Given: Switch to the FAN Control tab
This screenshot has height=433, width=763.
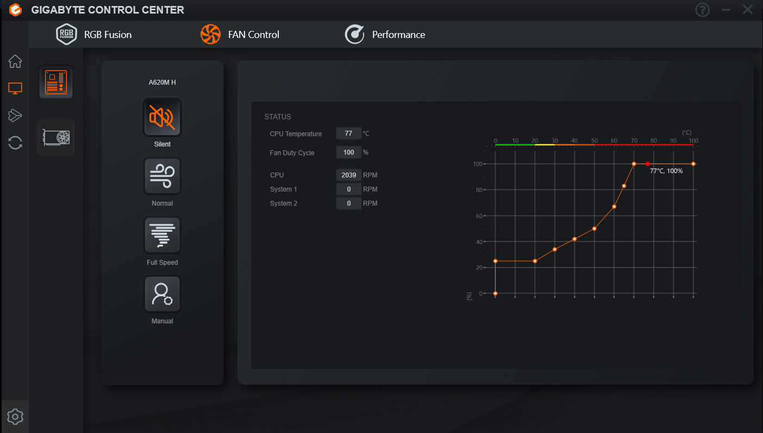Looking at the screenshot, I should point(240,34).
